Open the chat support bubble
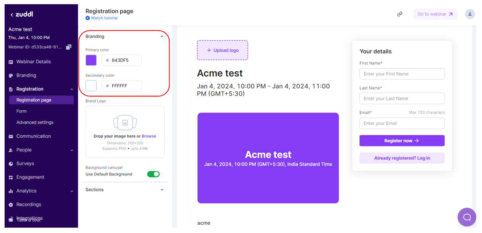482x233 pixels. [467, 217]
